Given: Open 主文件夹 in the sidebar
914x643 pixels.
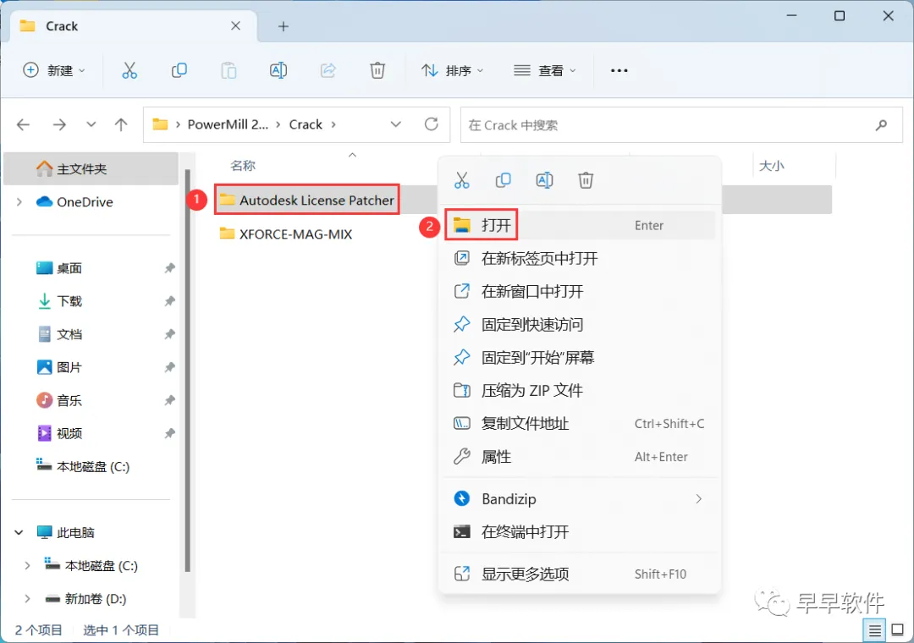Looking at the screenshot, I should click(91, 169).
